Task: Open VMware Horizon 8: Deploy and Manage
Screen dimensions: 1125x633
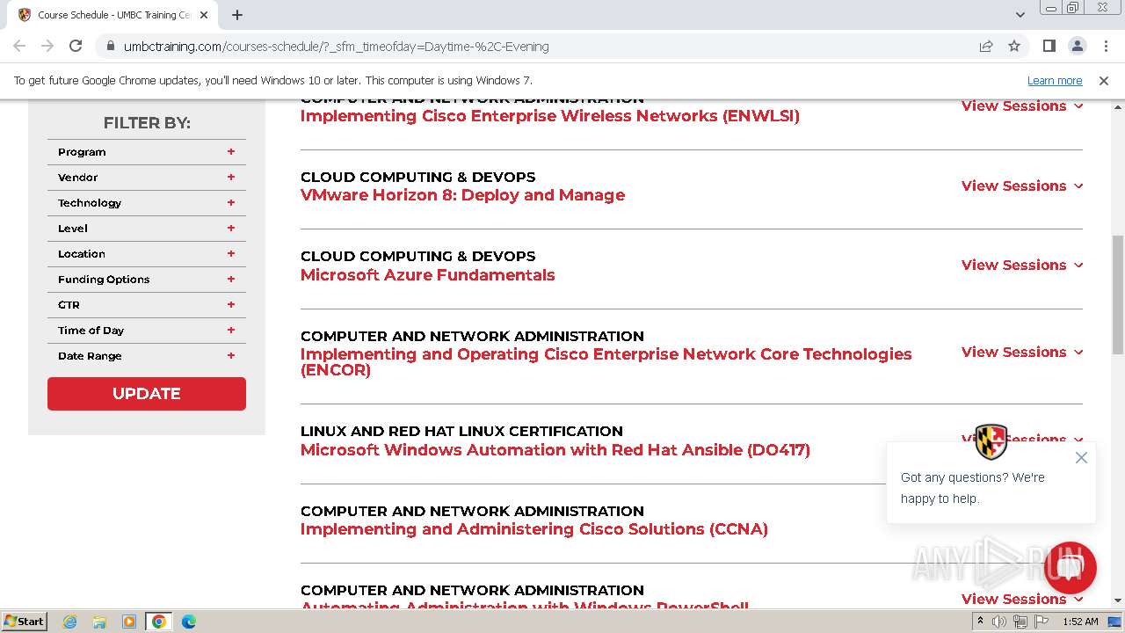Action: click(x=462, y=195)
